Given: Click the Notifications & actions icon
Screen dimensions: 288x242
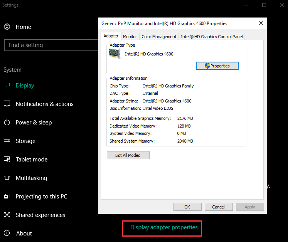Looking at the screenshot, I should (x=7, y=104).
